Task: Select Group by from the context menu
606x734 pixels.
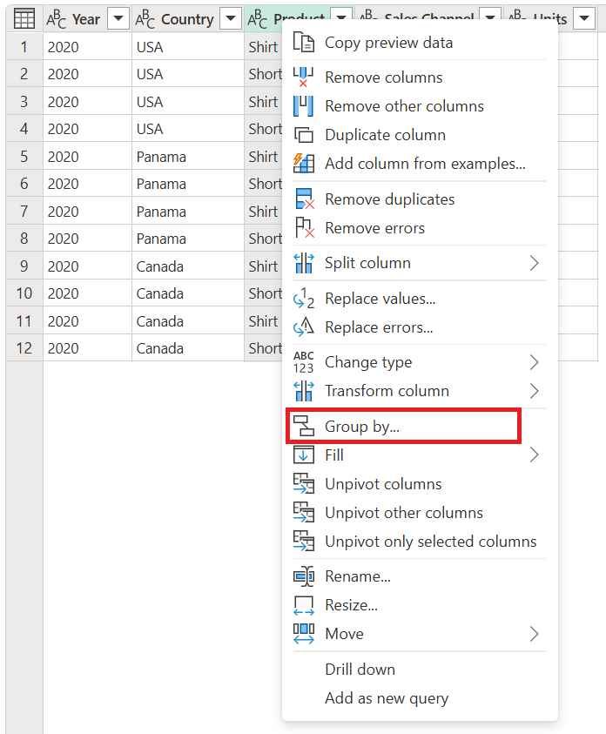Action: [x=360, y=425]
